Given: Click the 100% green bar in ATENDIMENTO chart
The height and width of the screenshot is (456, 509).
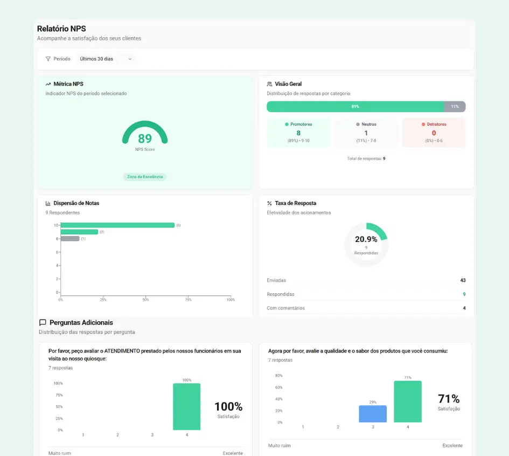Looking at the screenshot, I should pyautogui.click(x=186, y=407).
